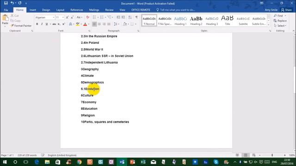Switch to Read Mode view
Viewport: 296px width, 166px height.
pos(237,155)
